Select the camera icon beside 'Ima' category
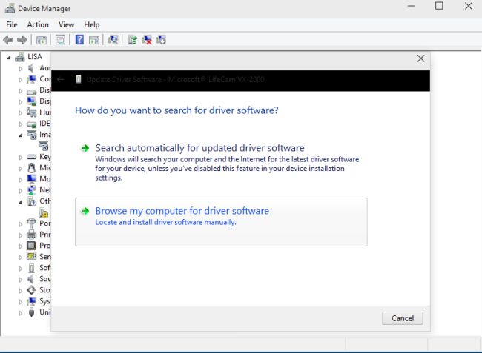This screenshot has width=482, height=353. [x=31, y=135]
